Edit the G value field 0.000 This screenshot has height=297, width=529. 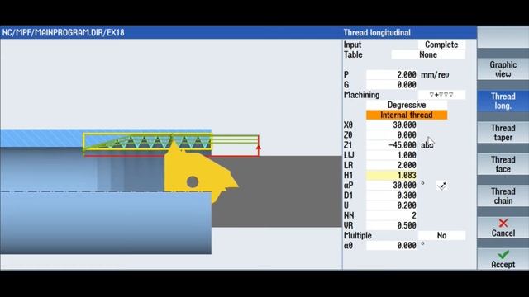pyautogui.click(x=392, y=85)
